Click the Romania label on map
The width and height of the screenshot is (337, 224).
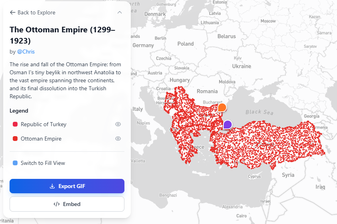207,91
